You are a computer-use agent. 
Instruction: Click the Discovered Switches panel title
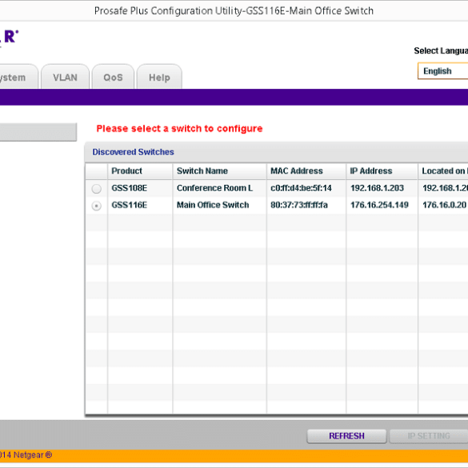pos(133,152)
